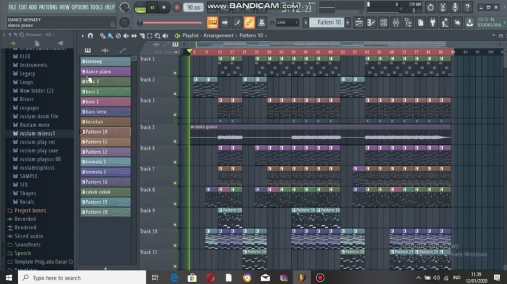Open the Channel rack from main toolbar
The height and width of the screenshot is (284, 507).
(x=383, y=23)
